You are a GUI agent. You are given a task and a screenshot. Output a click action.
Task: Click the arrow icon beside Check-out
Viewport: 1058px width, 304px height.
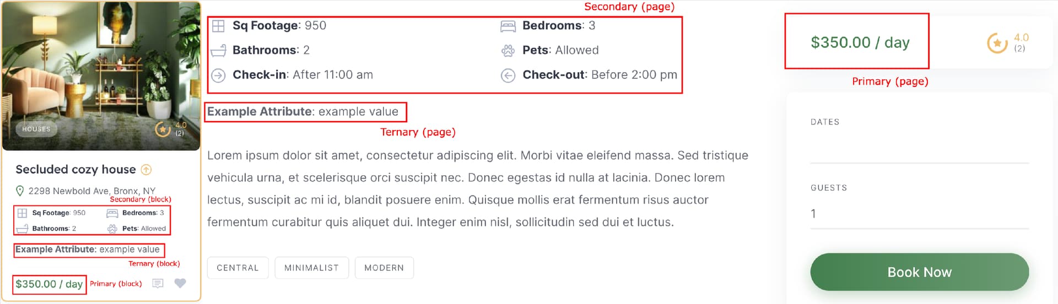pyautogui.click(x=508, y=75)
